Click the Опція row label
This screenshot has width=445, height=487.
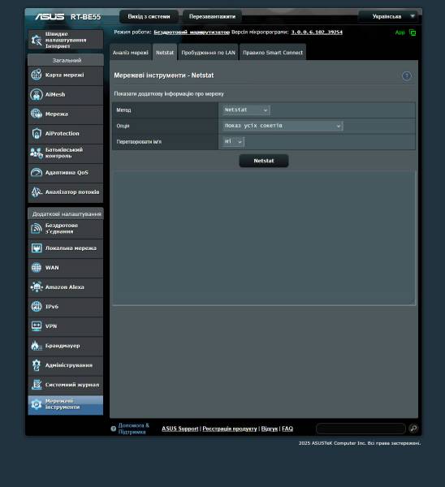[123, 126]
